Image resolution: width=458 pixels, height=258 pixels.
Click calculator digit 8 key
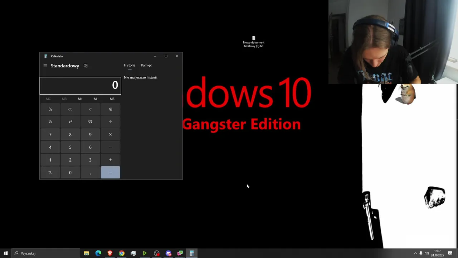(70, 135)
